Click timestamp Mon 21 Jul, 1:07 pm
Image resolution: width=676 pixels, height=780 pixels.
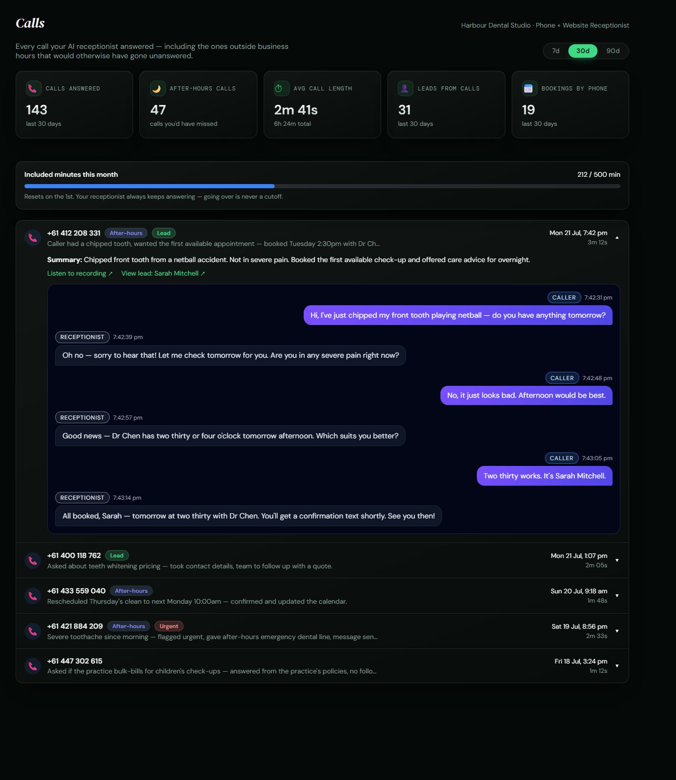(x=579, y=556)
